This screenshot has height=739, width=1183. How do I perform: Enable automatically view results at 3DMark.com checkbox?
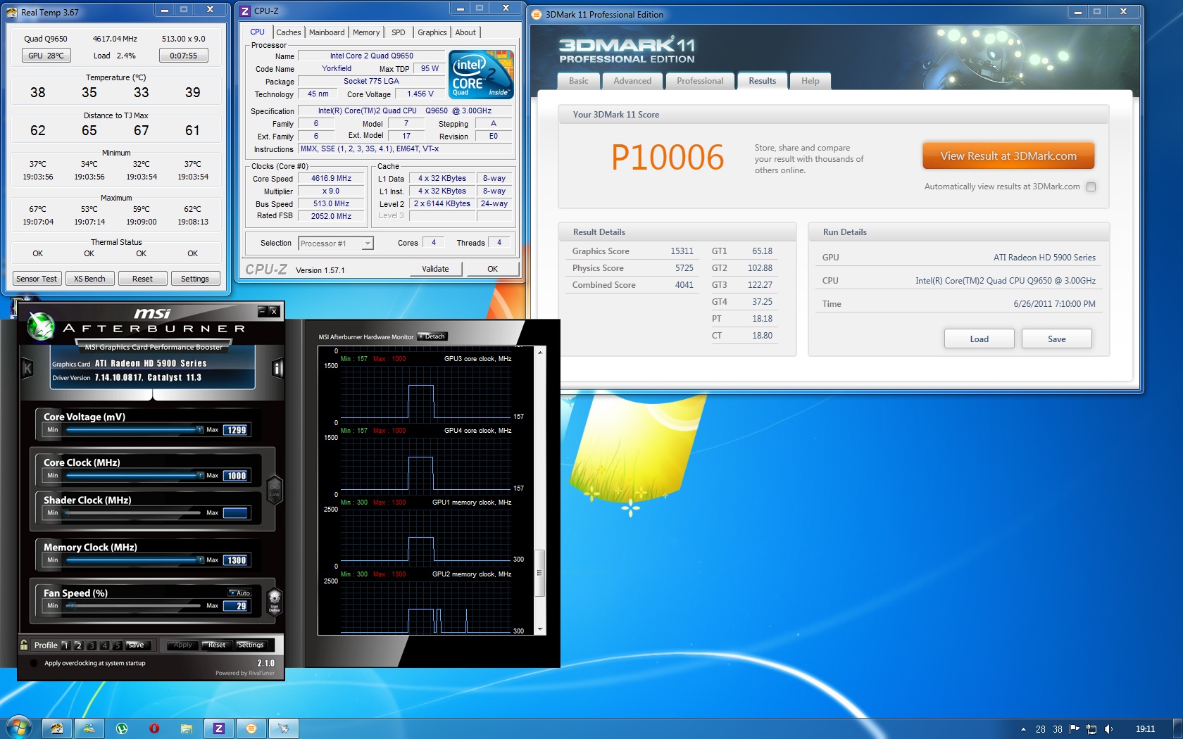click(1091, 187)
